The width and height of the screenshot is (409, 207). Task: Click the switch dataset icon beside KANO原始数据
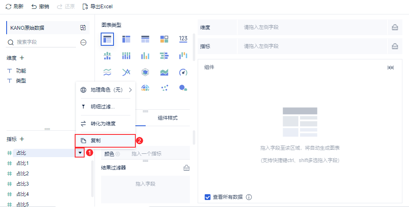pos(83,28)
